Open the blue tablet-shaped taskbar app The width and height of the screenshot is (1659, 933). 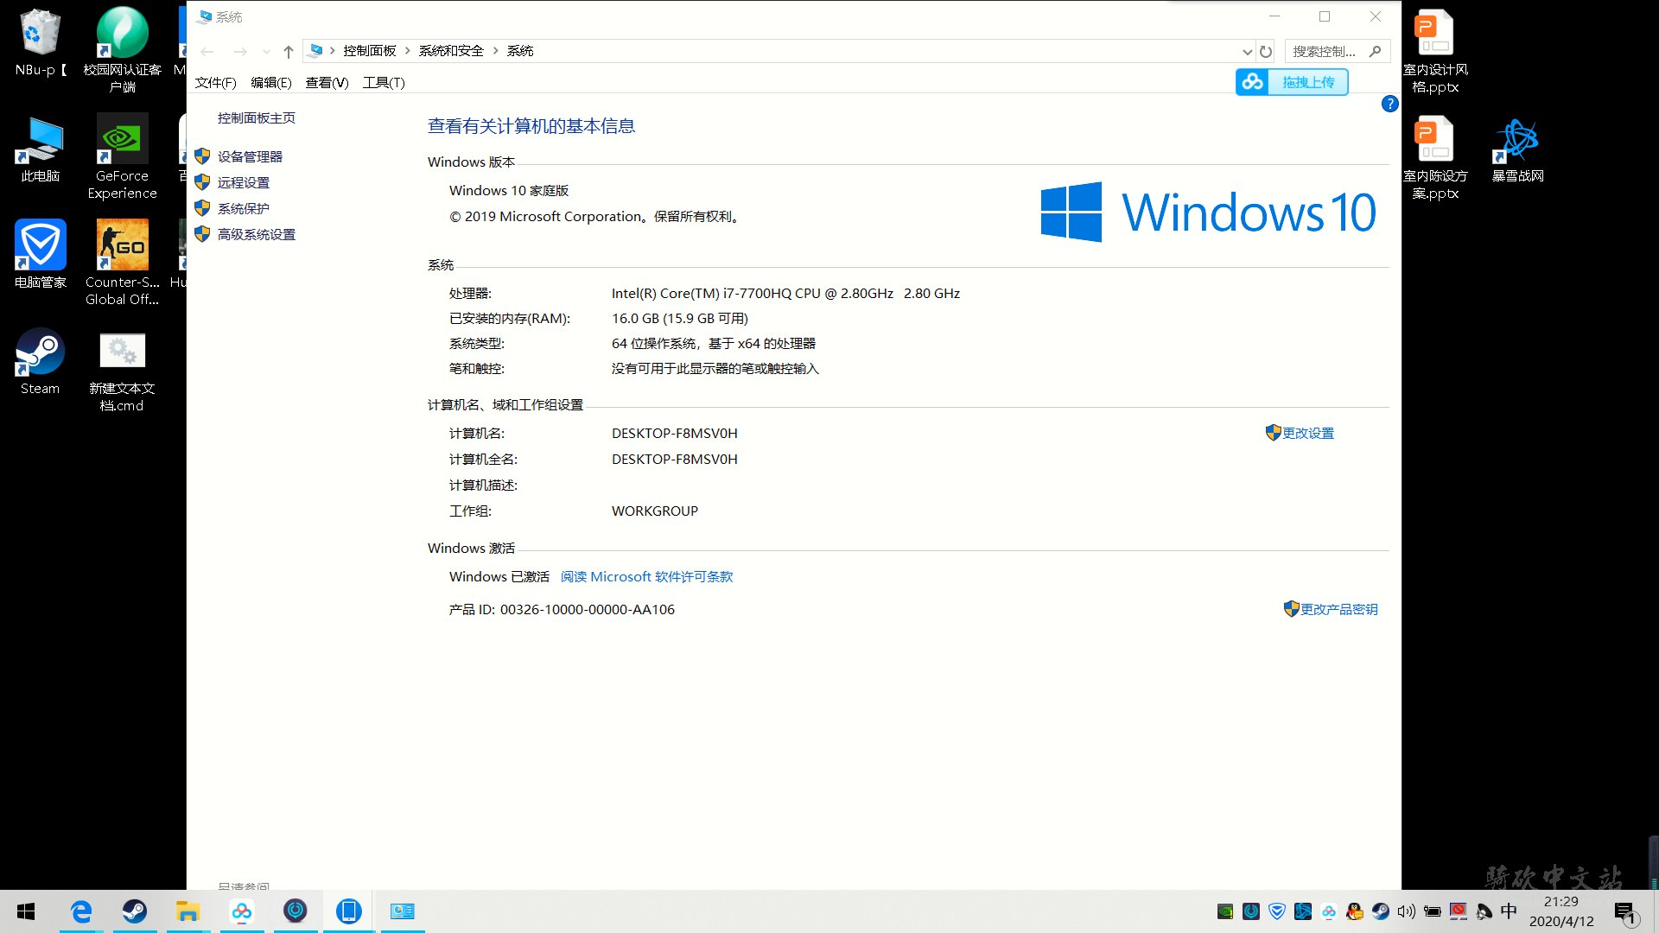coord(349,911)
